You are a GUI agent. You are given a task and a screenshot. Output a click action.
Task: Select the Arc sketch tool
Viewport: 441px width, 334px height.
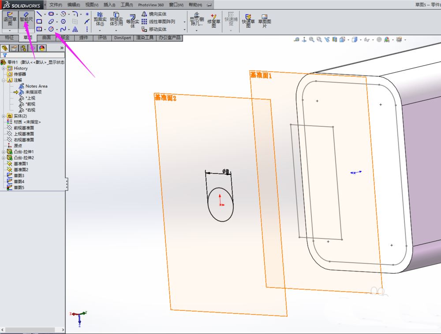pos(63,14)
